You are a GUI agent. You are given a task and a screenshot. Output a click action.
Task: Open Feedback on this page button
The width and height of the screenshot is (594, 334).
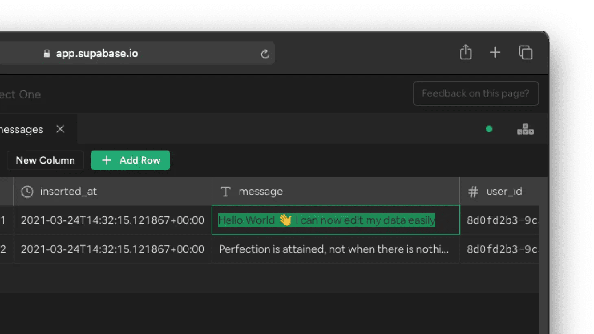(x=476, y=94)
